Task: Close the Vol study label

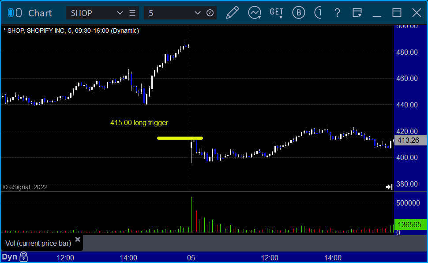Action: (x=78, y=240)
